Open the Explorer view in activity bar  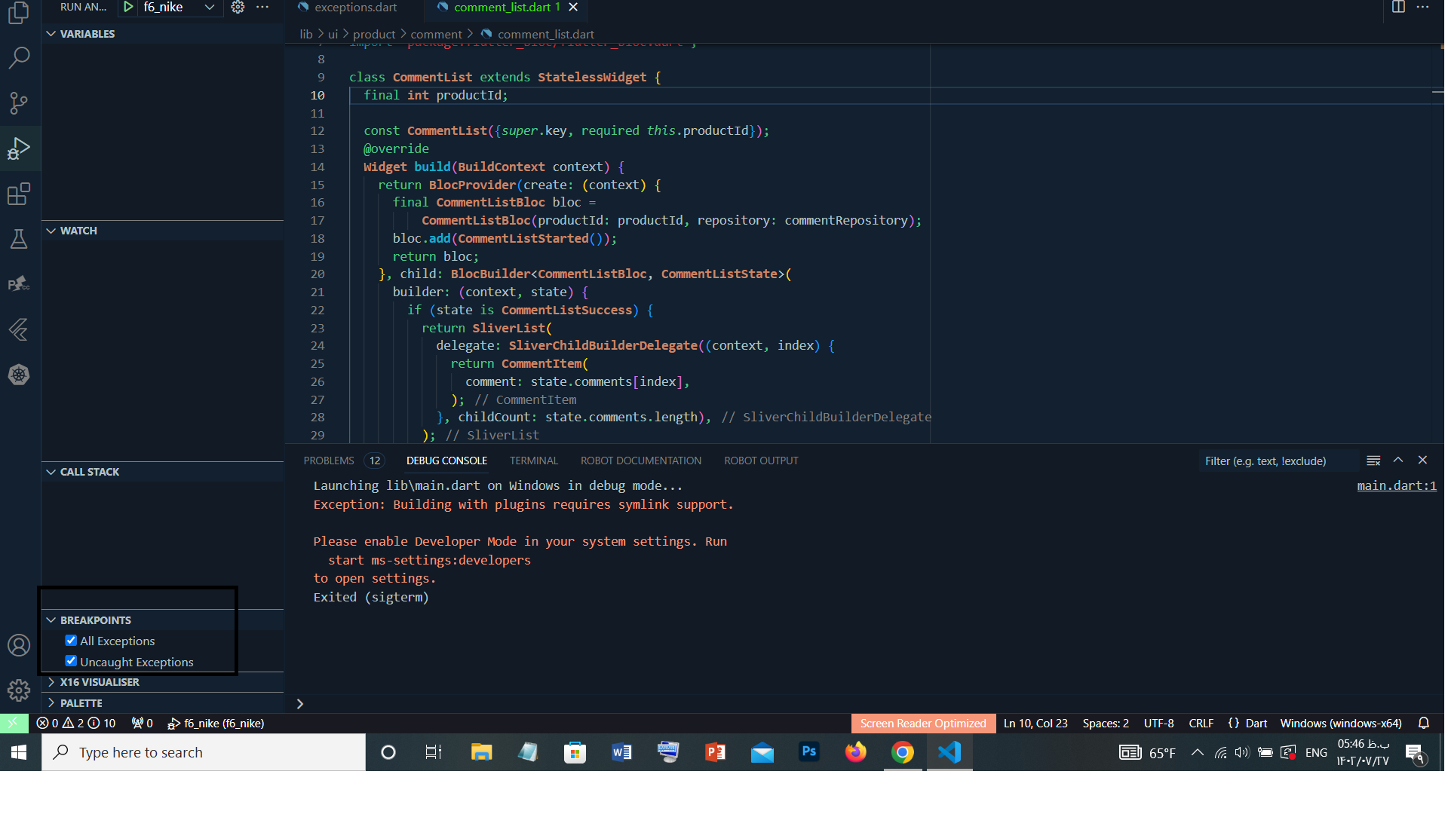point(19,13)
